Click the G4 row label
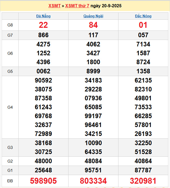The height and width of the screenshot is (188, 170). click(x=10, y=107)
